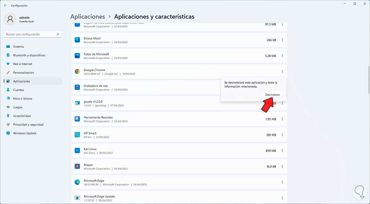Open three-dot menu for gsudo
The height and width of the screenshot is (204, 370).
click(x=282, y=103)
